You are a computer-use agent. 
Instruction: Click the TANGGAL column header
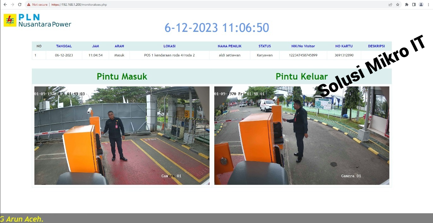(x=64, y=46)
